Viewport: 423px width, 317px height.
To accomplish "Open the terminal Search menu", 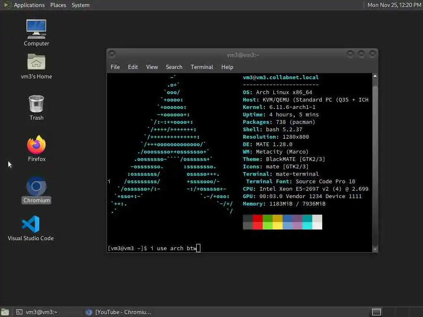I will point(174,67).
